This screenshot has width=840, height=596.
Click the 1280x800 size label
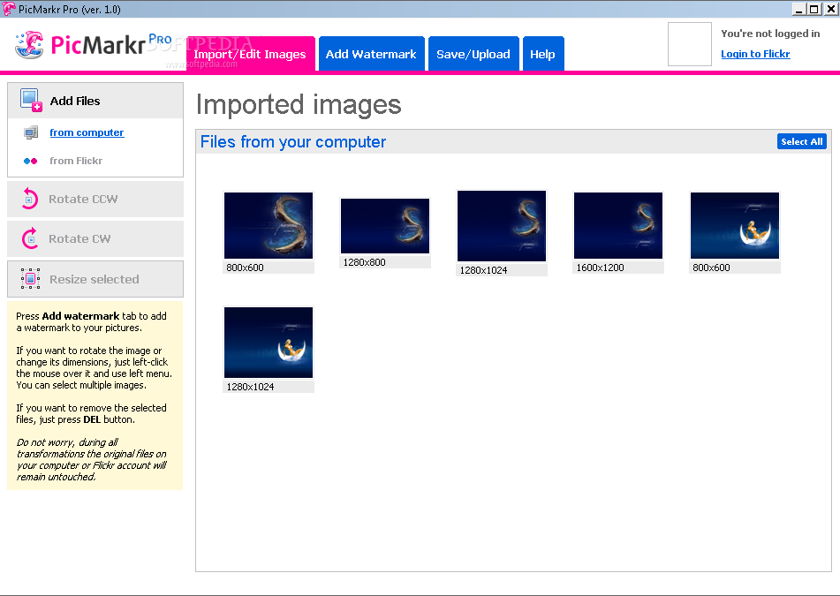(364, 262)
